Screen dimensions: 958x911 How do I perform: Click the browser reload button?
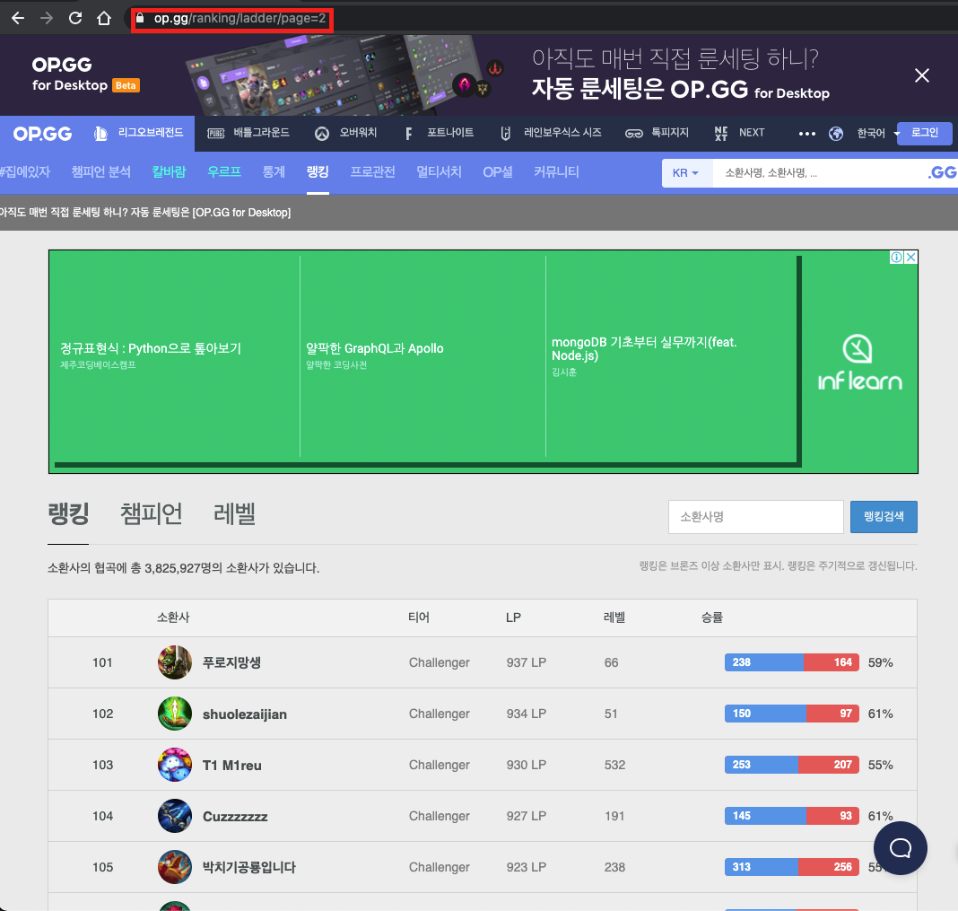click(75, 18)
